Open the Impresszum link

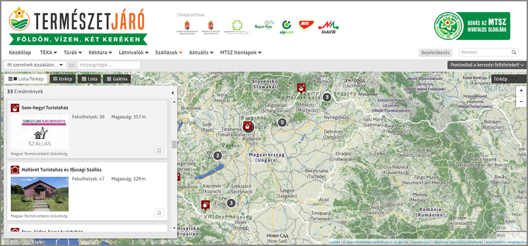421,242
